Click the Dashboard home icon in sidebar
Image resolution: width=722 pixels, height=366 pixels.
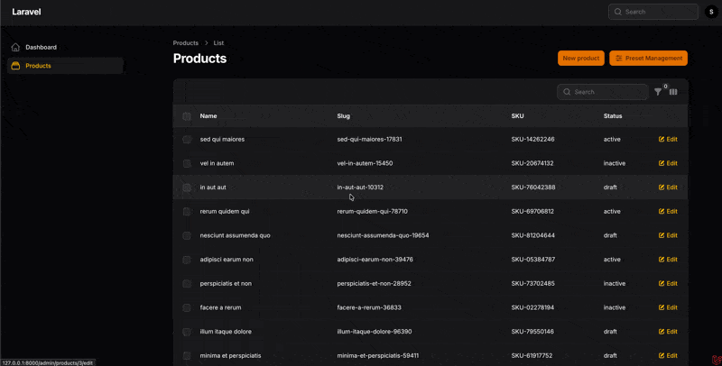(x=15, y=47)
